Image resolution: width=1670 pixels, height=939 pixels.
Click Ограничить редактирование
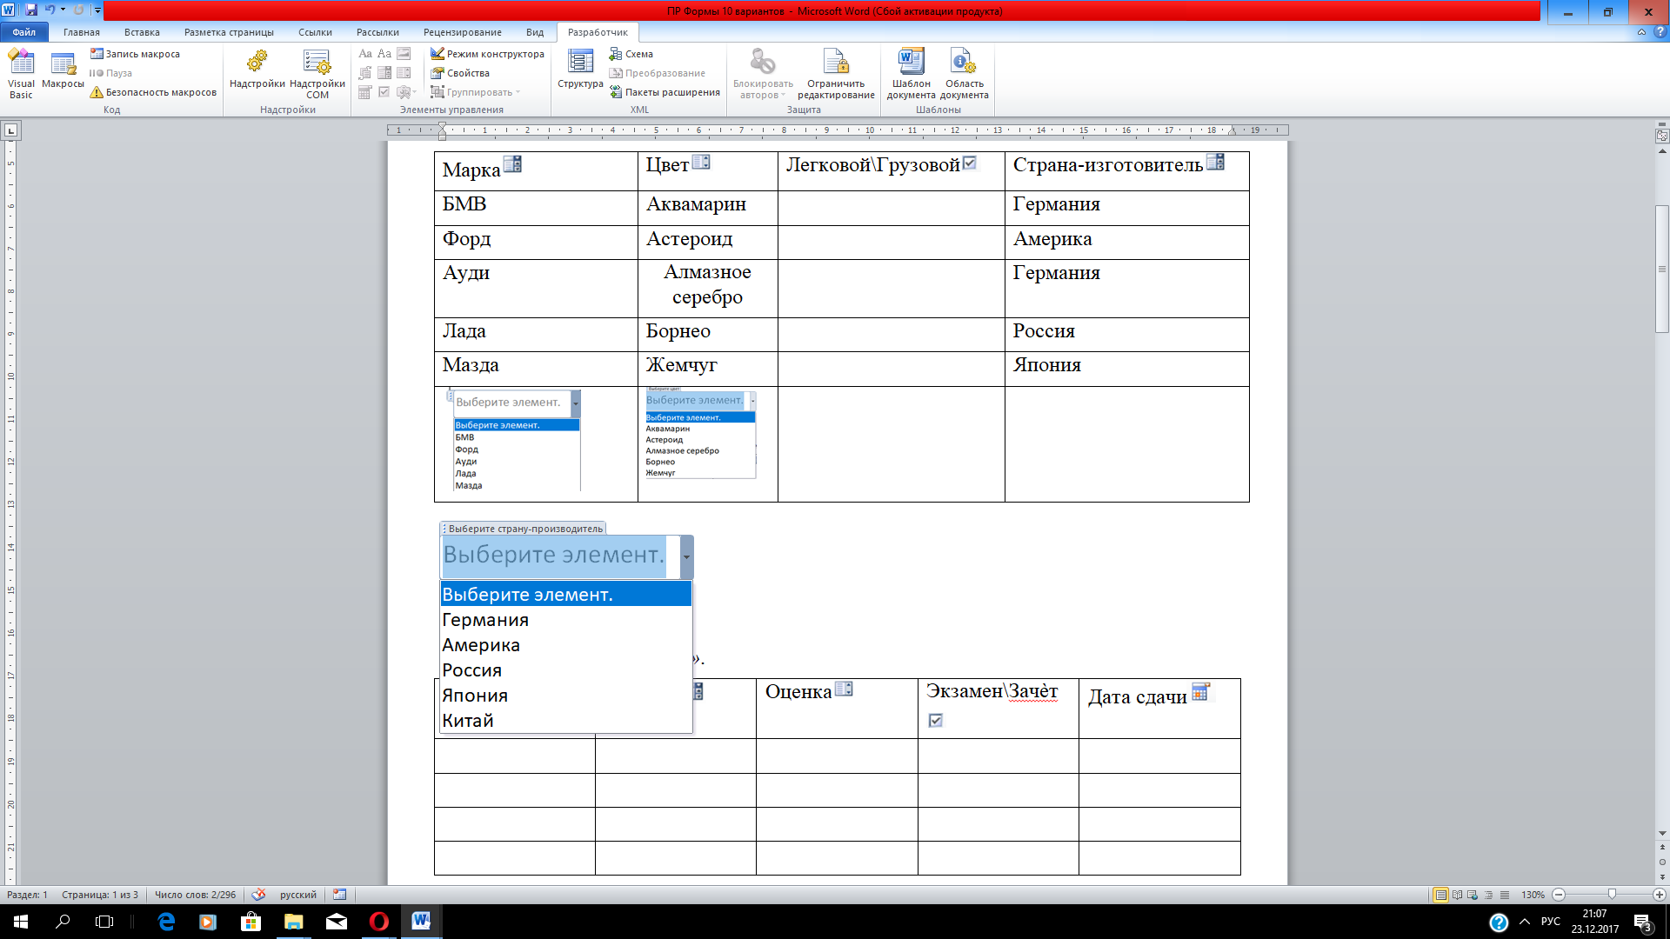click(836, 74)
